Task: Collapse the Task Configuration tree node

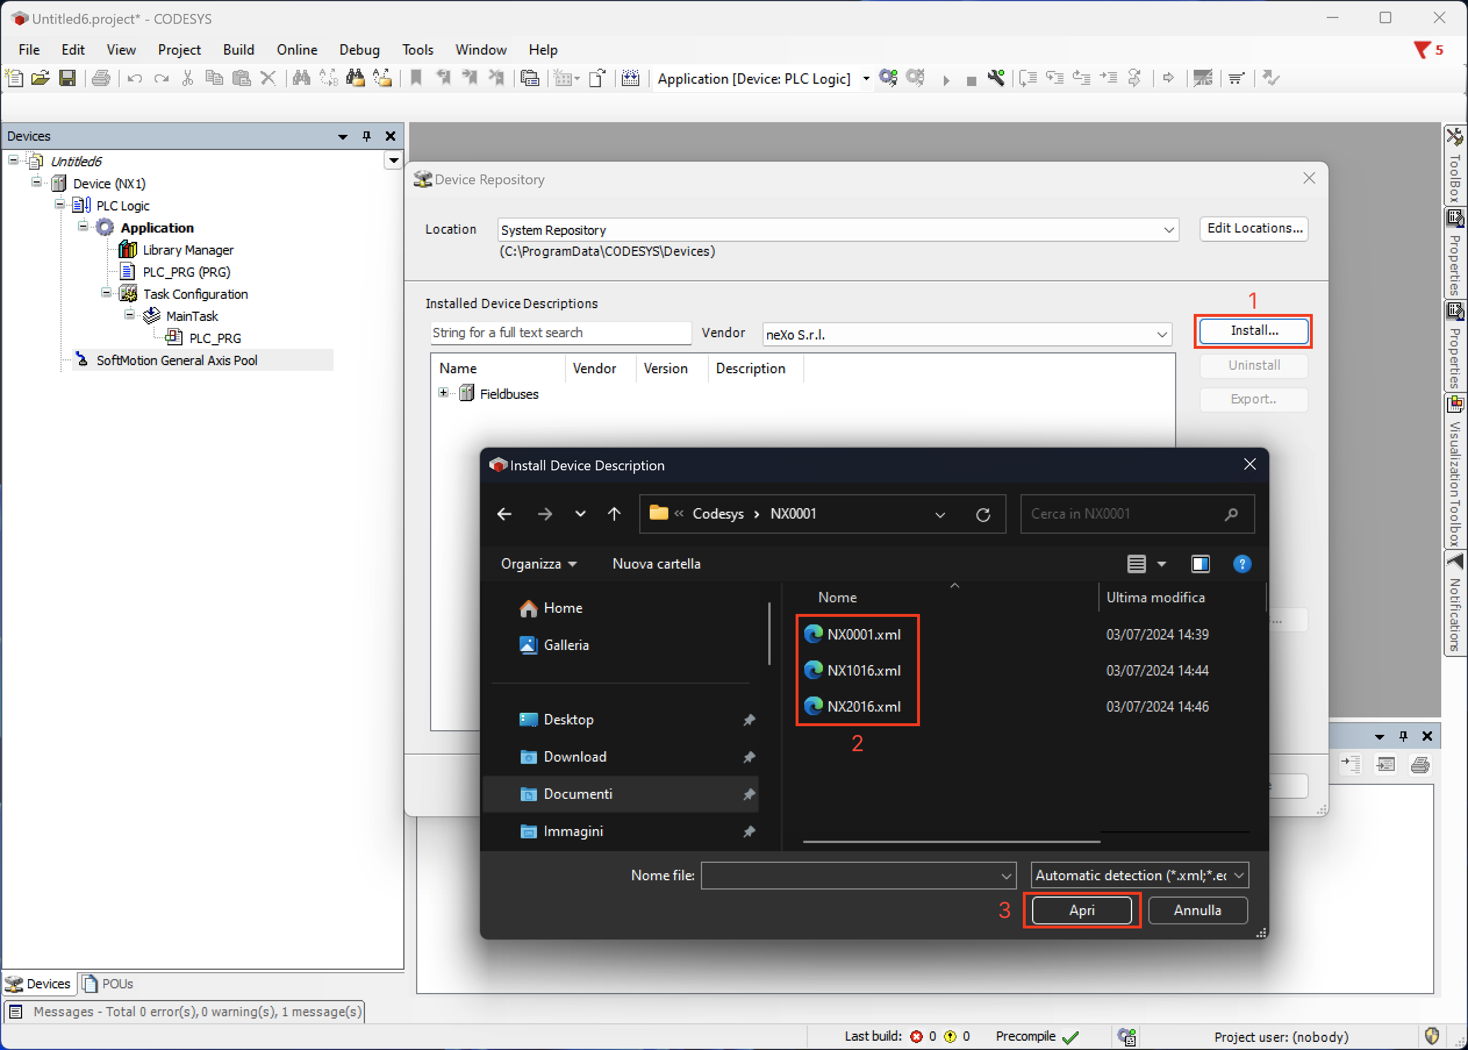Action: click(x=106, y=293)
